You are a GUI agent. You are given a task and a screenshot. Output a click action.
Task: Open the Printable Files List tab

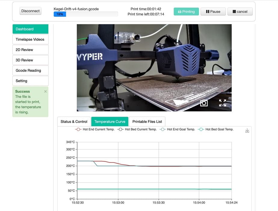click(x=147, y=121)
